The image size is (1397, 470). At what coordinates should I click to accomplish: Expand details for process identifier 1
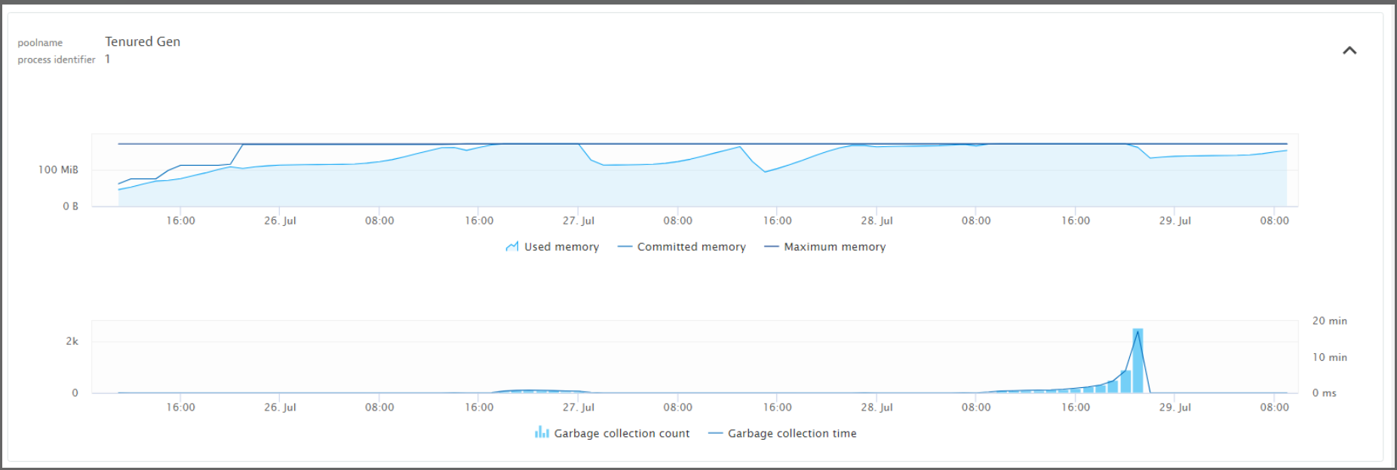coord(107,59)
